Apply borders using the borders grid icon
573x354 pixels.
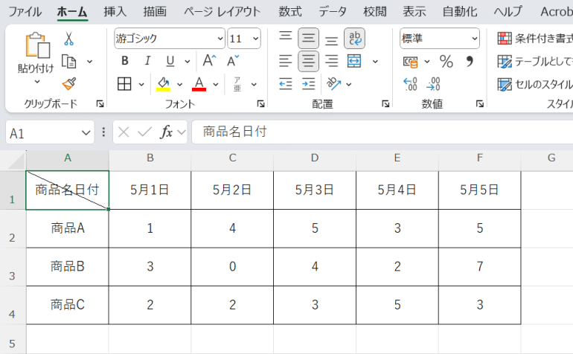[x=124, y=84]
